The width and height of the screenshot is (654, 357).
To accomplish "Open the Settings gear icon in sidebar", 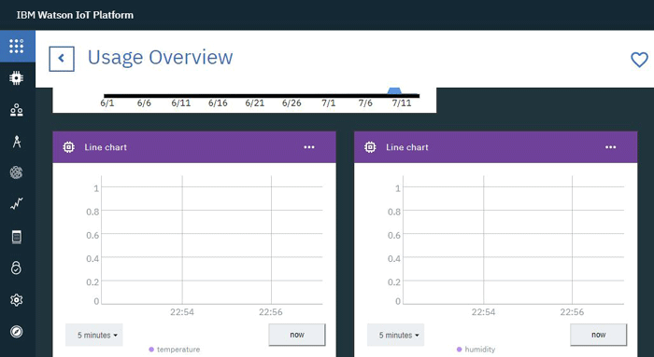I will (x=16, y=299).
